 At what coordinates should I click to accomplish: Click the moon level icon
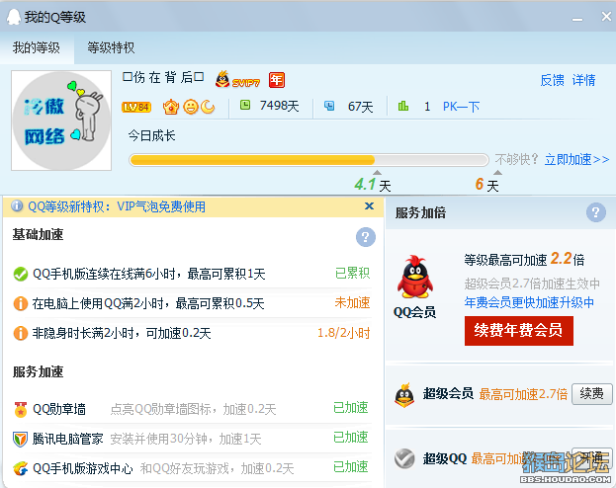(208, 107)
